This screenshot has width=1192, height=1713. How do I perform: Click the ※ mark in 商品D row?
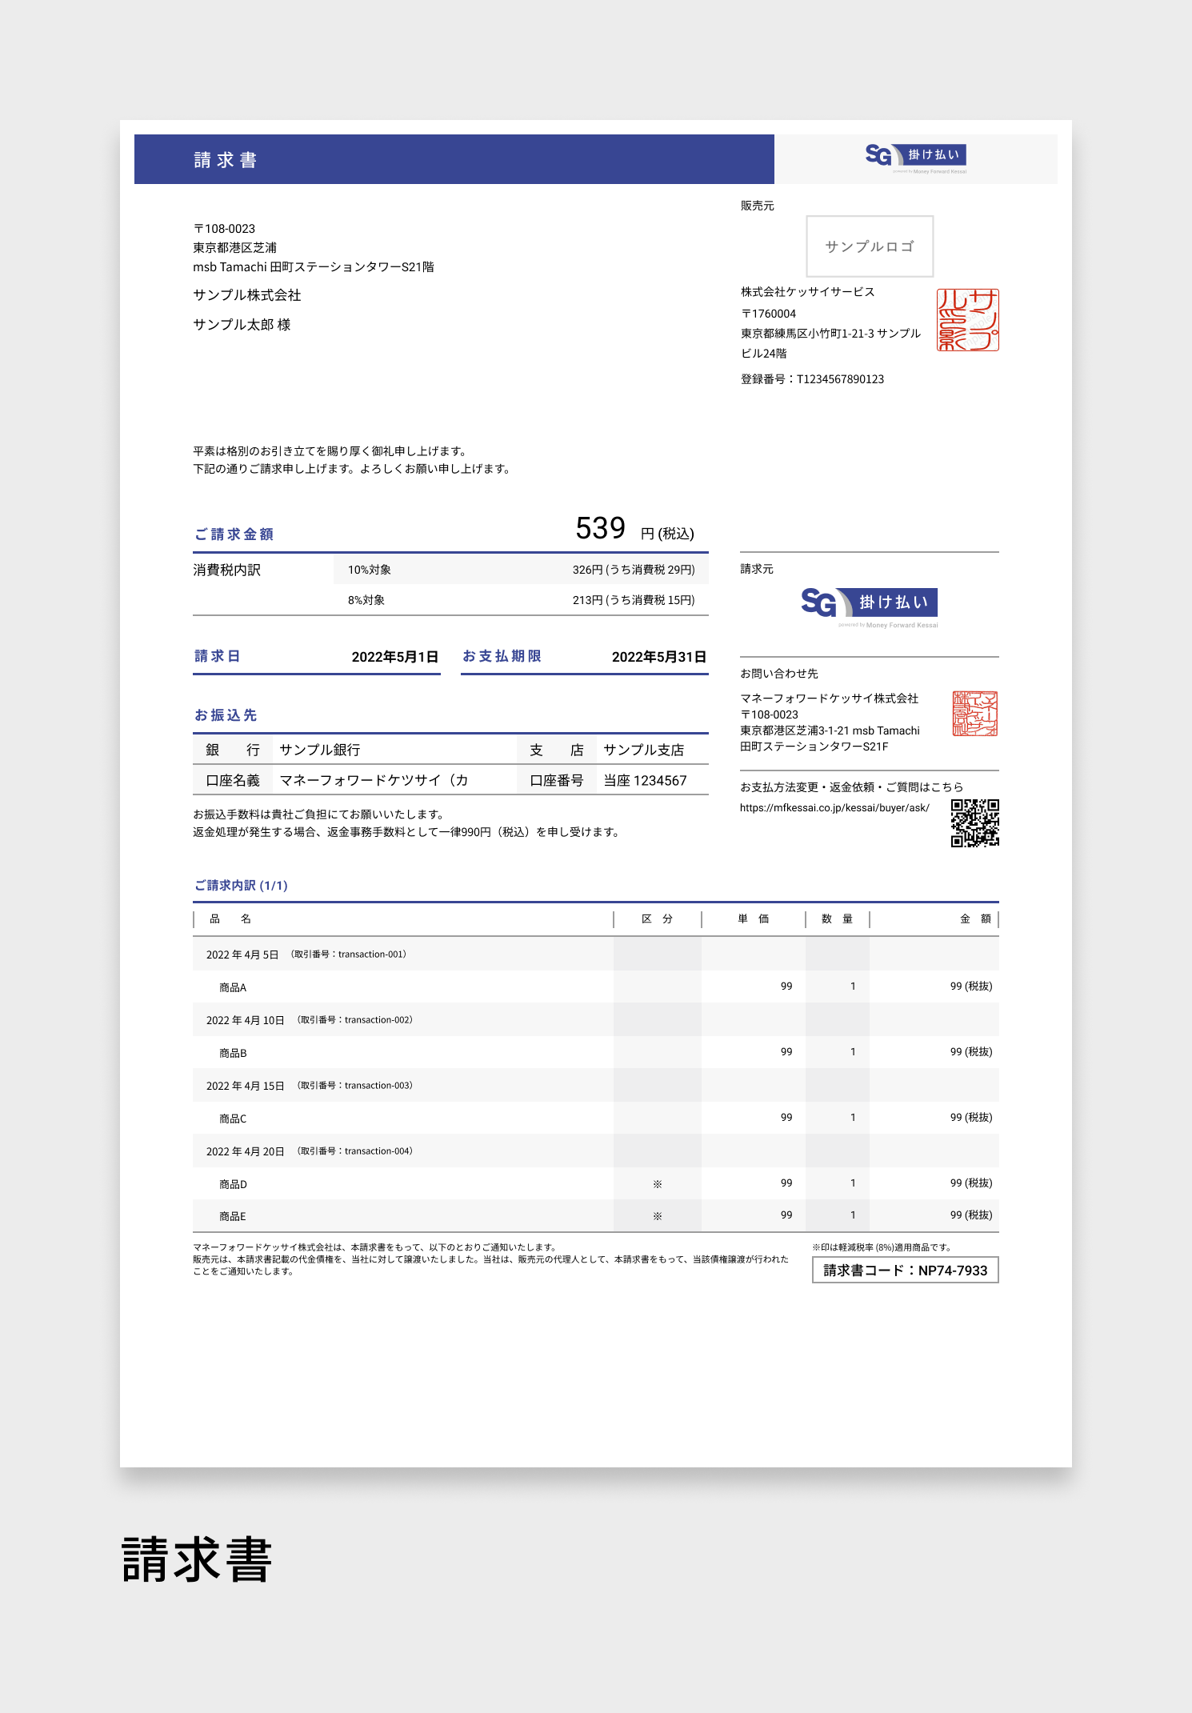click(x=658, y=1184)
